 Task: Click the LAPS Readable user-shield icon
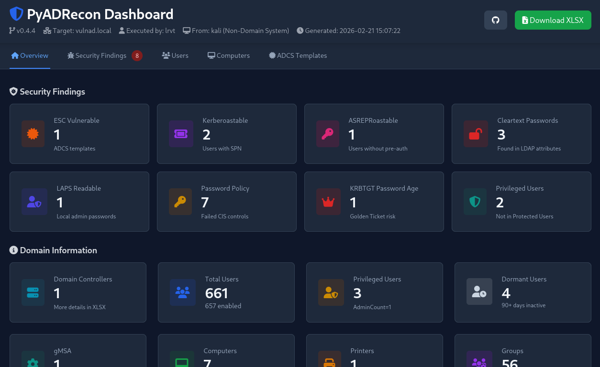(x=34, y=202)
